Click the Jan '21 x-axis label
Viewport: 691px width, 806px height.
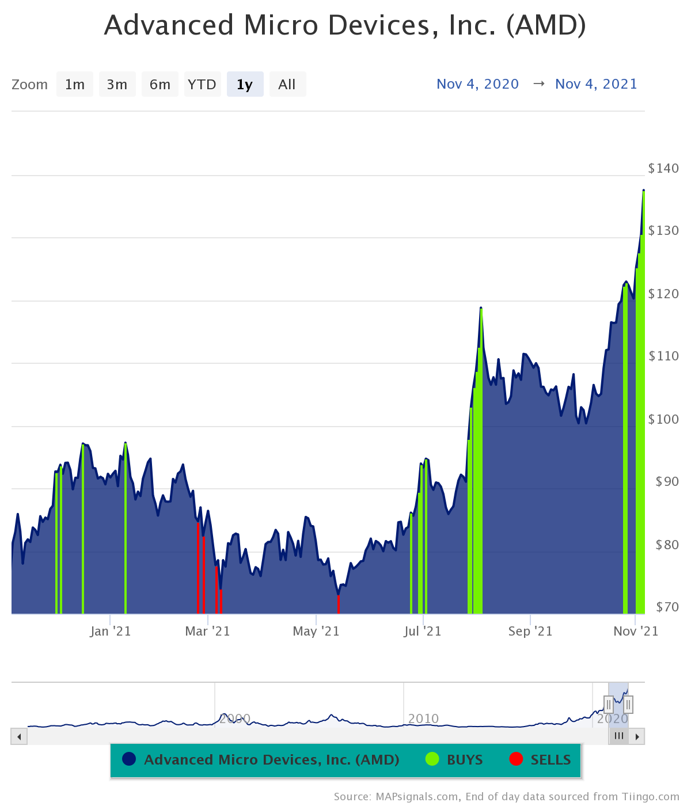[111, 631]
